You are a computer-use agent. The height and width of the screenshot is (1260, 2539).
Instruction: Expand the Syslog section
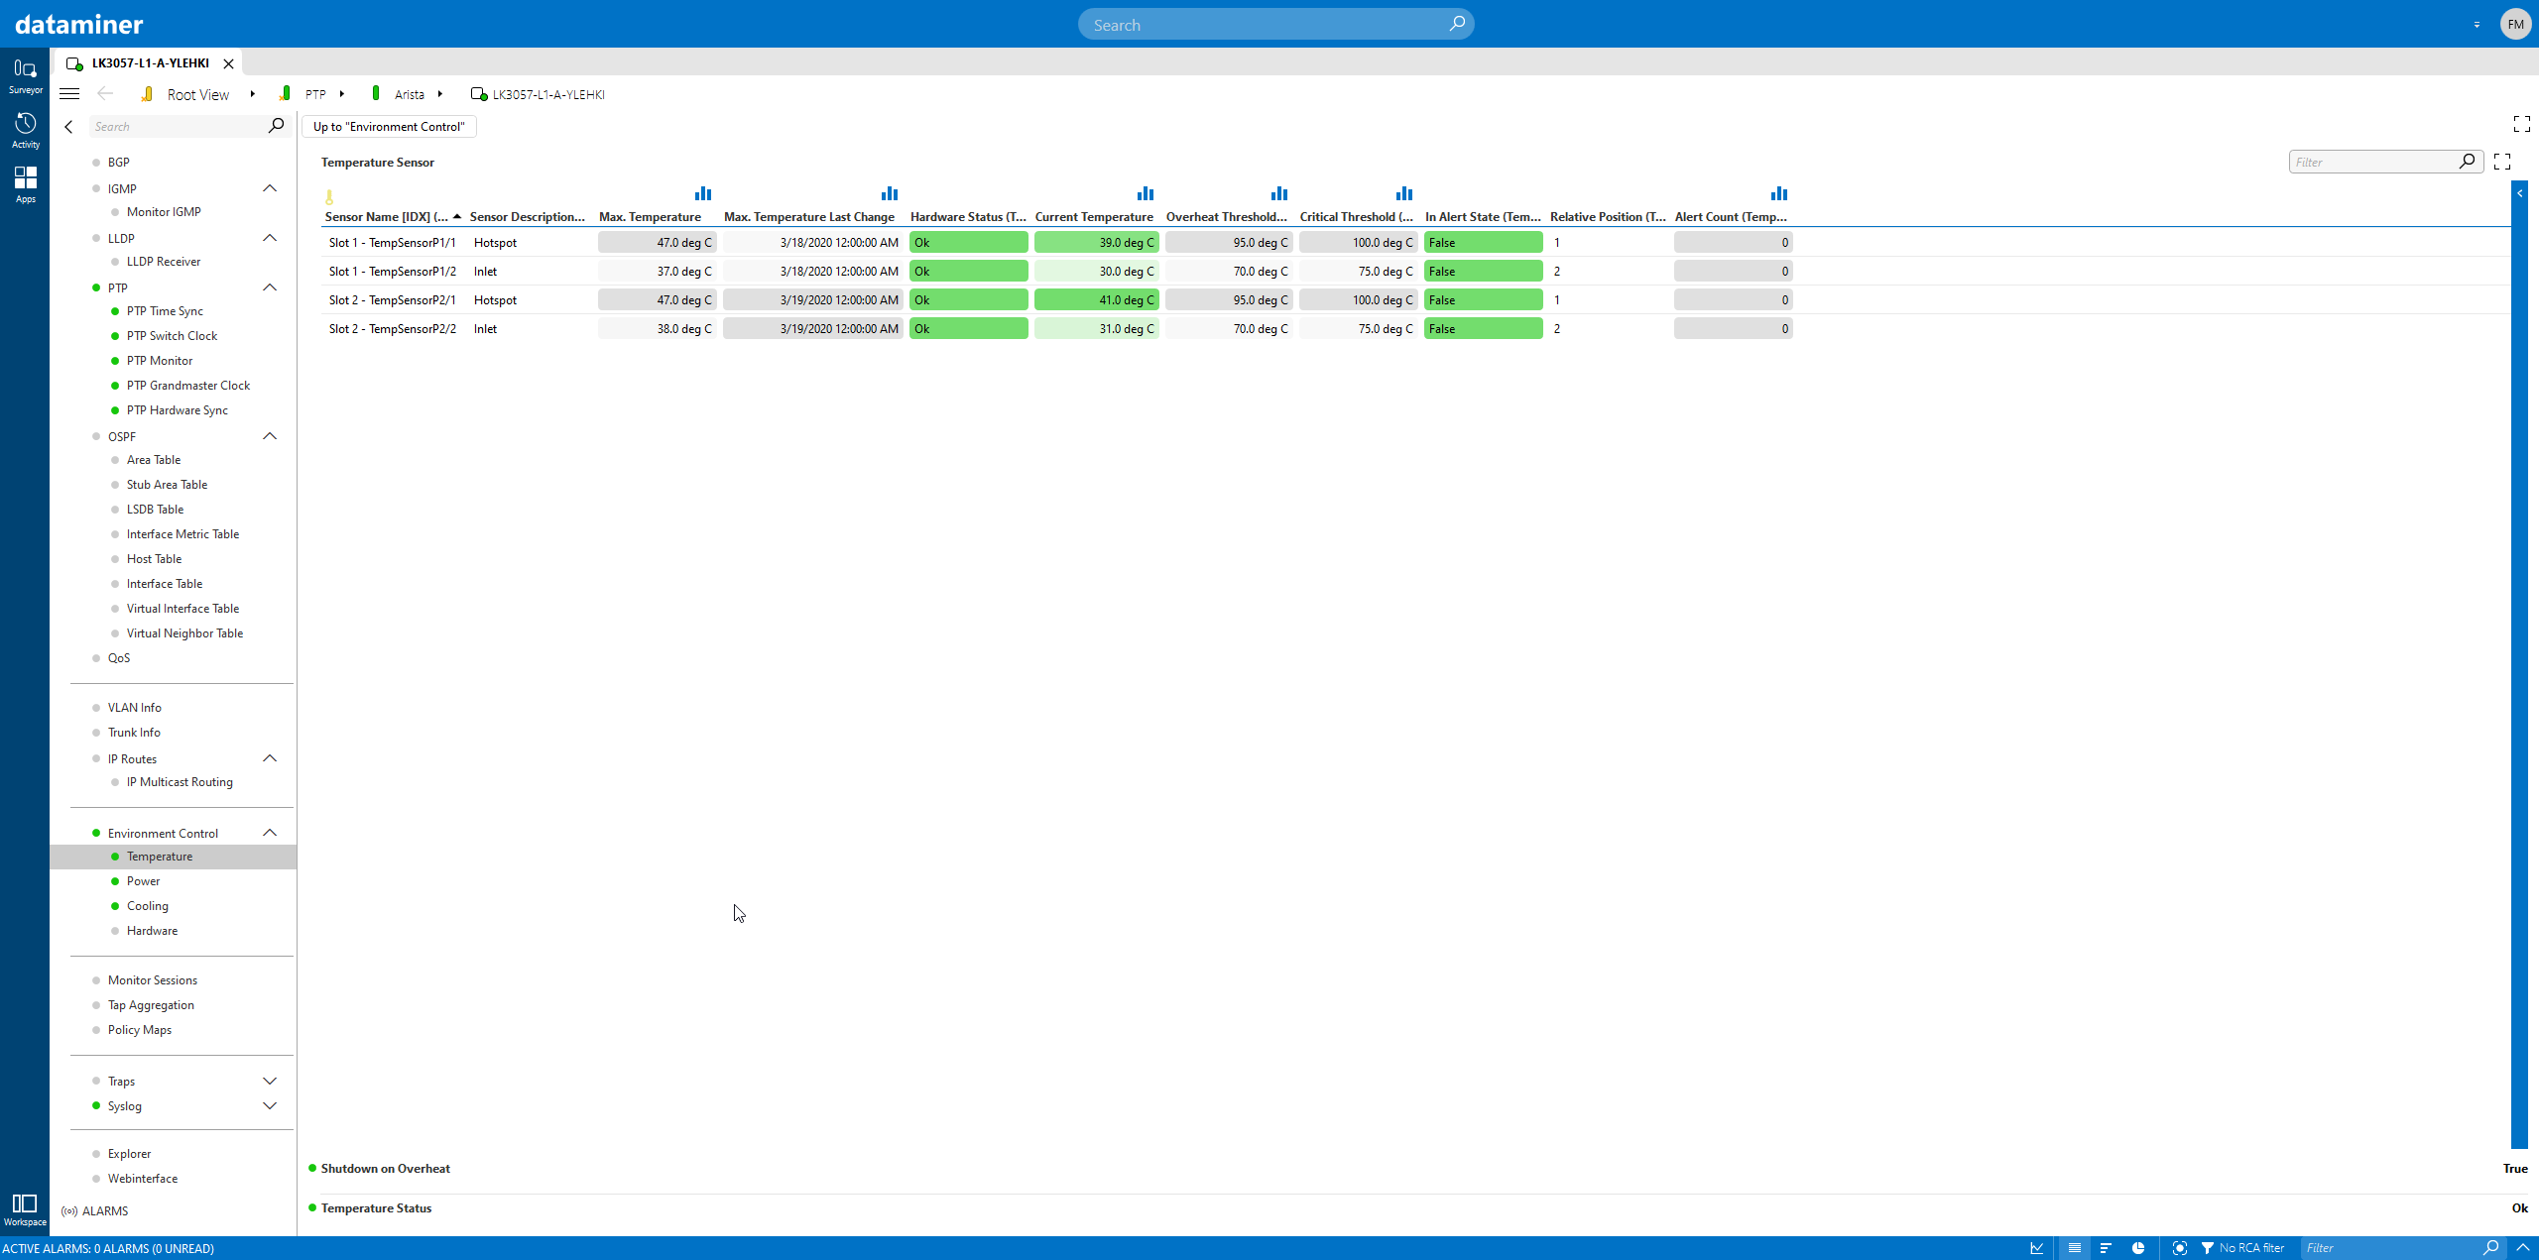pyautogui.click(x=270, y=1105)
